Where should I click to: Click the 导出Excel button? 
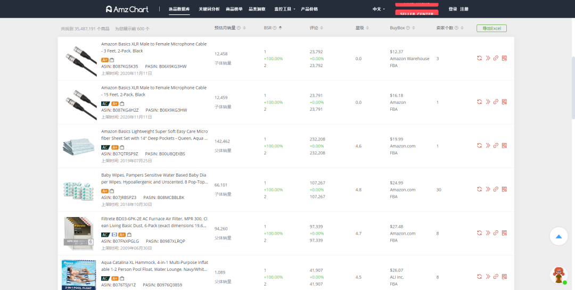coord(491,28)
